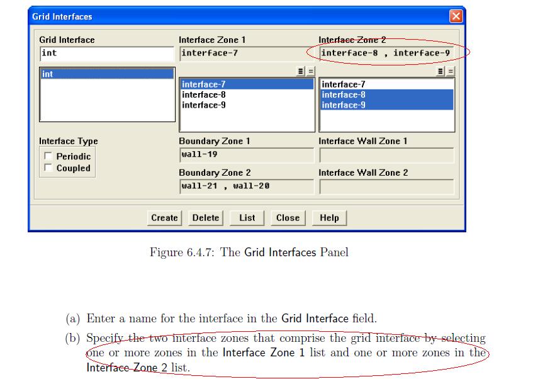Click select-all icon above Interface Zone 1 list

pyautogui.click(x=302, y=72)
